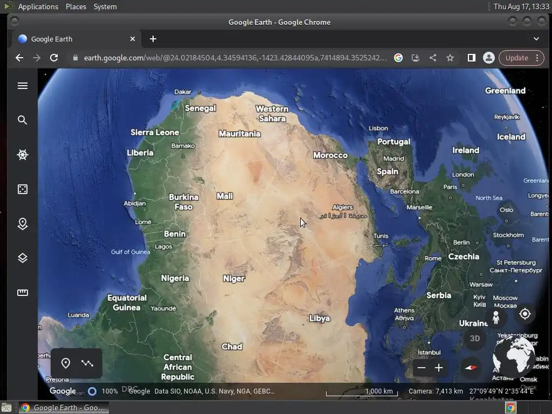552x414 pixels.
Task: Open the tab search dropdown chevron
Action: [x=536, y=39]
